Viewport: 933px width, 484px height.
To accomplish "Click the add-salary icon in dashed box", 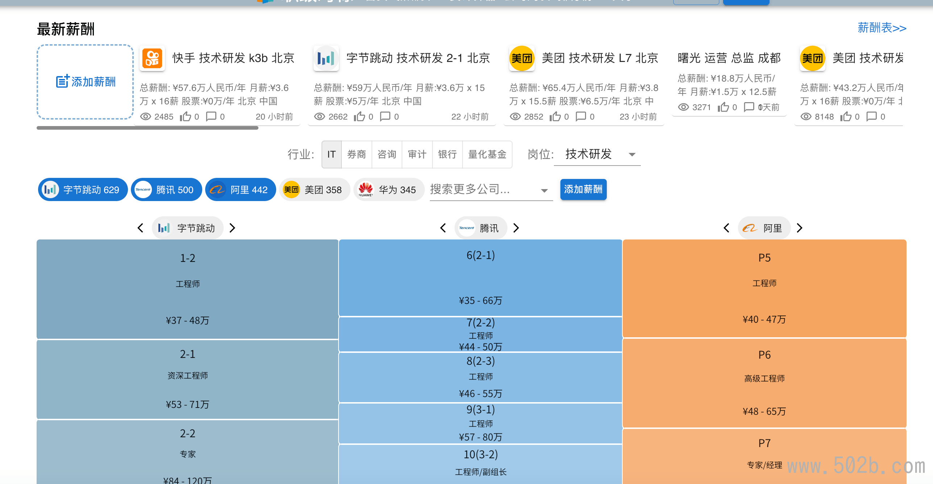I will [x=62, y=81].
